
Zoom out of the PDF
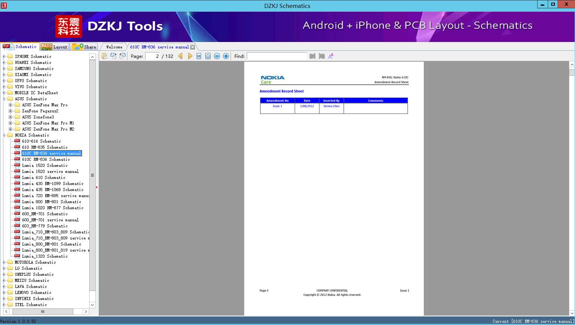[217, 56]
